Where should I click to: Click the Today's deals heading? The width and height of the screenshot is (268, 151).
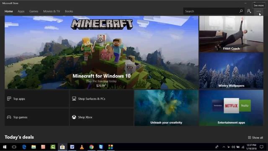[x=19, y=137]
